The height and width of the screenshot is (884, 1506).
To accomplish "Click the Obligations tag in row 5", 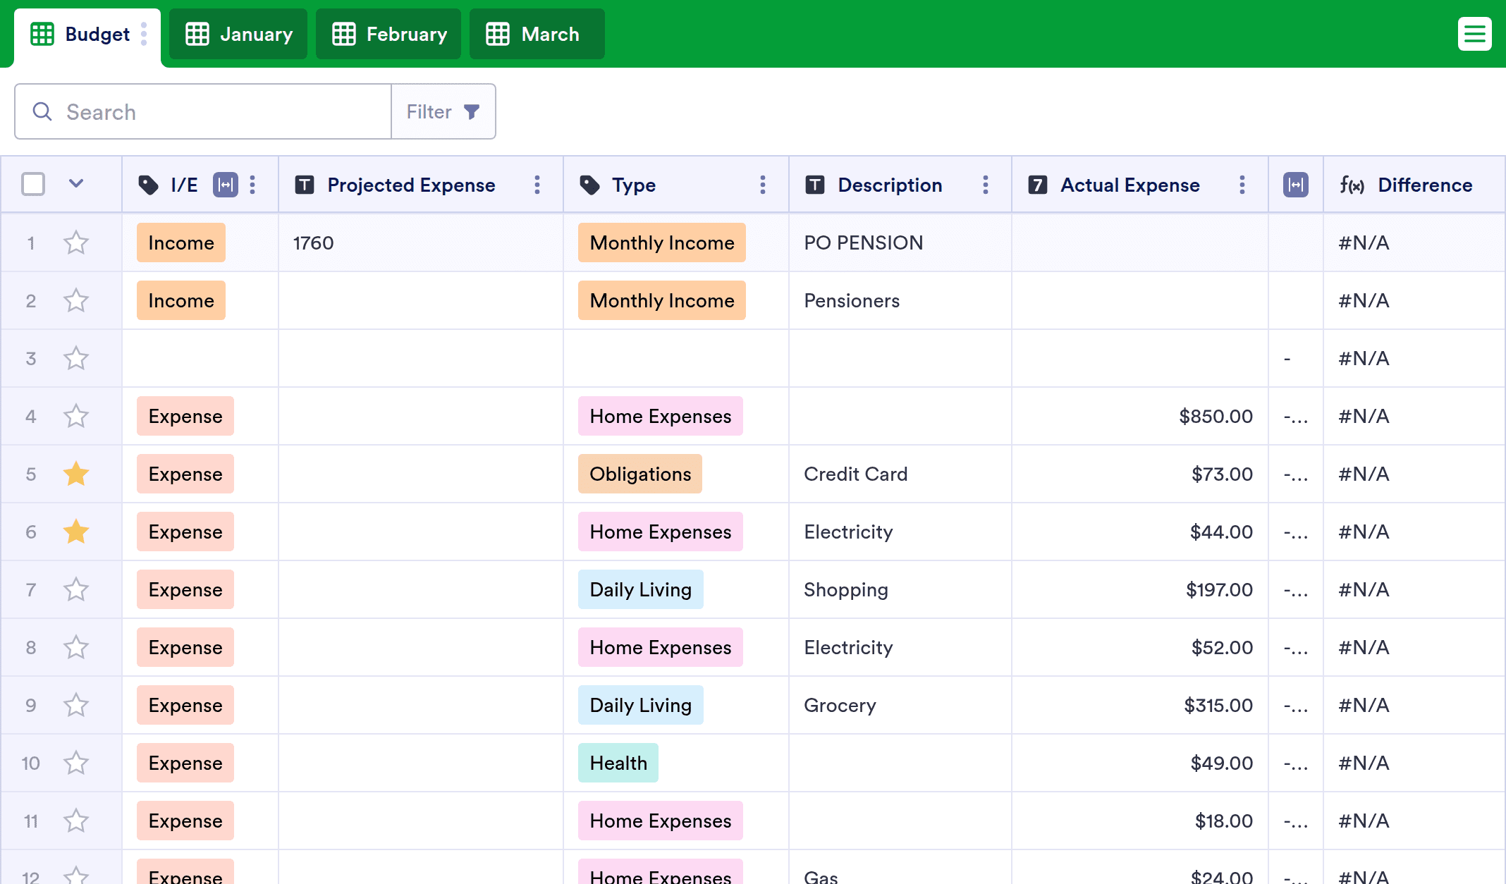I will click(x=639, y=474).
